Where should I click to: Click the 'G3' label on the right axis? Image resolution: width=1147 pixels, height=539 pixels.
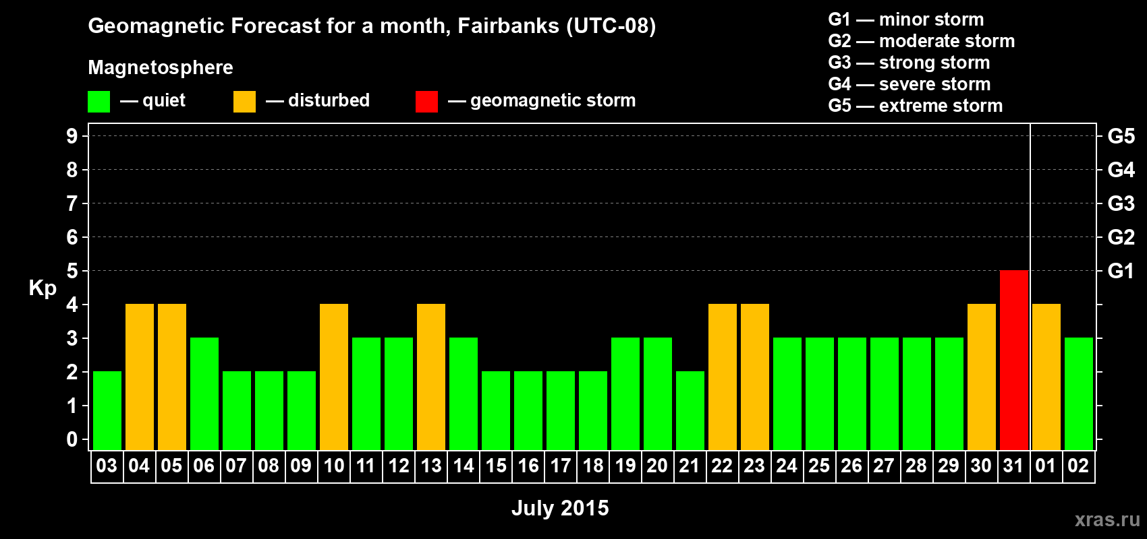coord(1121,203)
